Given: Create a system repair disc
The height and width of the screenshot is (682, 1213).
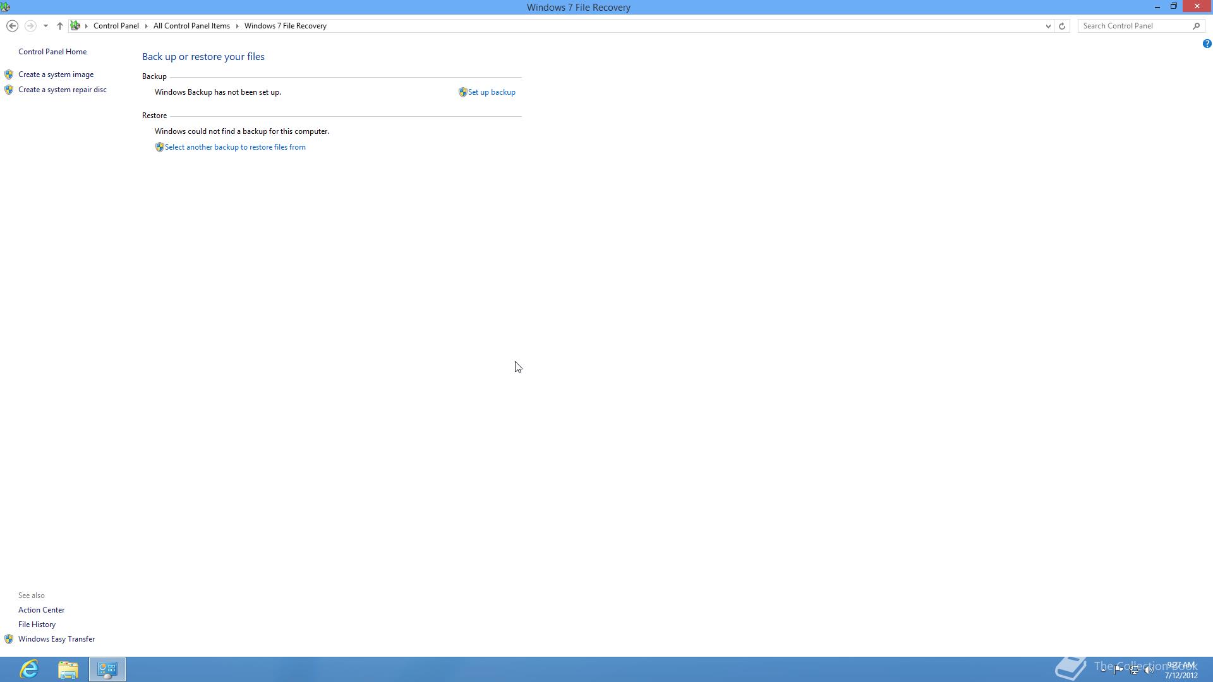Looking at the screenshot, I should 63,90.
